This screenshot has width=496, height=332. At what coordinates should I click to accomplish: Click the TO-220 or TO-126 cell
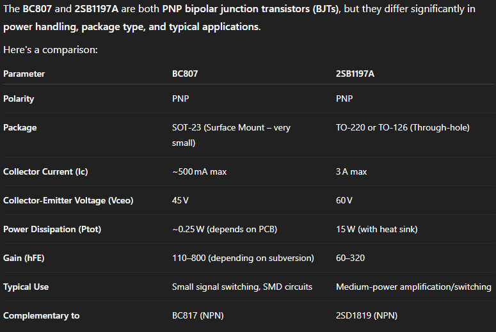coord(403,128)
